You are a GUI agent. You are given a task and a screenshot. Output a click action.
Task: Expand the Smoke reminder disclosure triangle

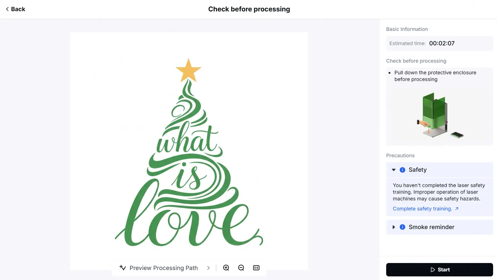coord(394,227)
